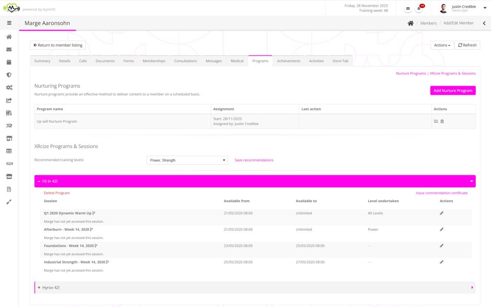Click the Add Nurture Program button

(453, 91)
